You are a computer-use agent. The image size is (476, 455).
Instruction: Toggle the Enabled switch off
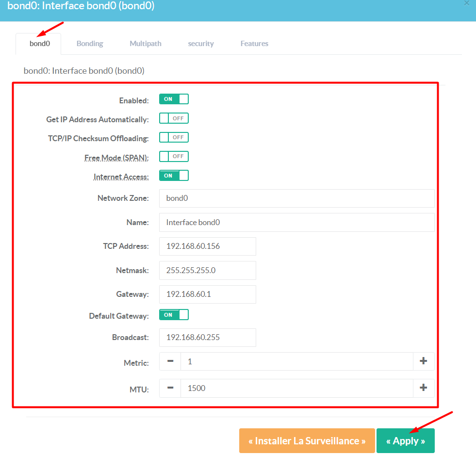tap(174, 99)
